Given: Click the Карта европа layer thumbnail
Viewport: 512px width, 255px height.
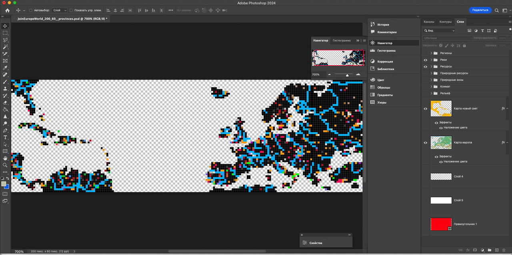Looking at the screenshot, I should tap(441, 143).
